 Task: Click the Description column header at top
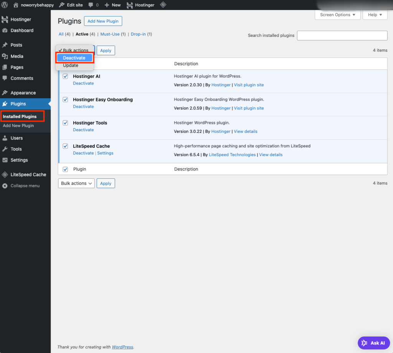(x=186, y=64)
